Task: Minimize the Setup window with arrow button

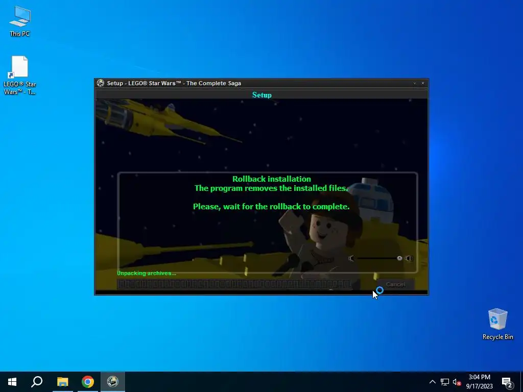Action: pyautogui.click(x=415, y=83)
